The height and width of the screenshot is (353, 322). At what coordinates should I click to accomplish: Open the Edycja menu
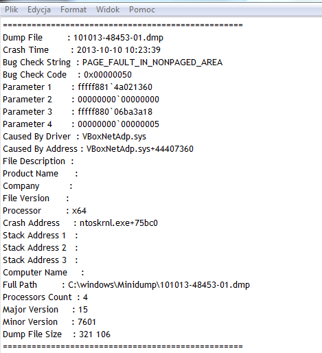coord(39,10)
